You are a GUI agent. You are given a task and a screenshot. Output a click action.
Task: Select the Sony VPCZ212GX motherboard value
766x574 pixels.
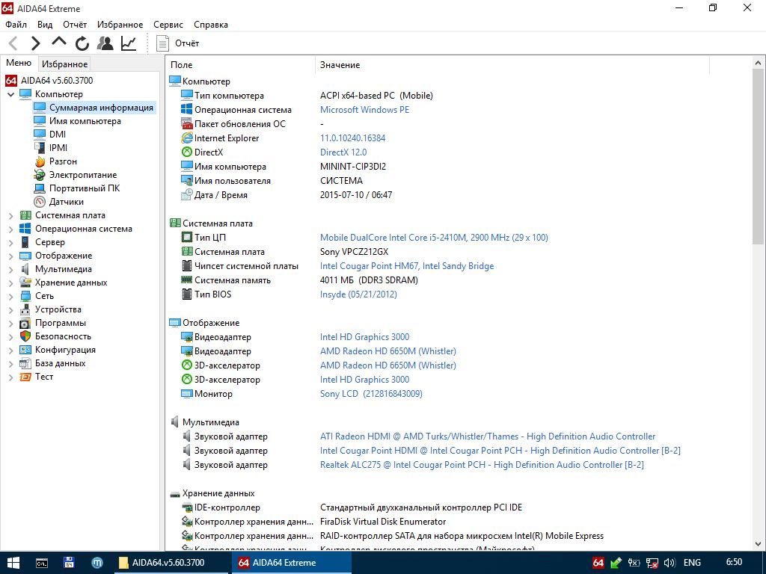pos(354,252)
